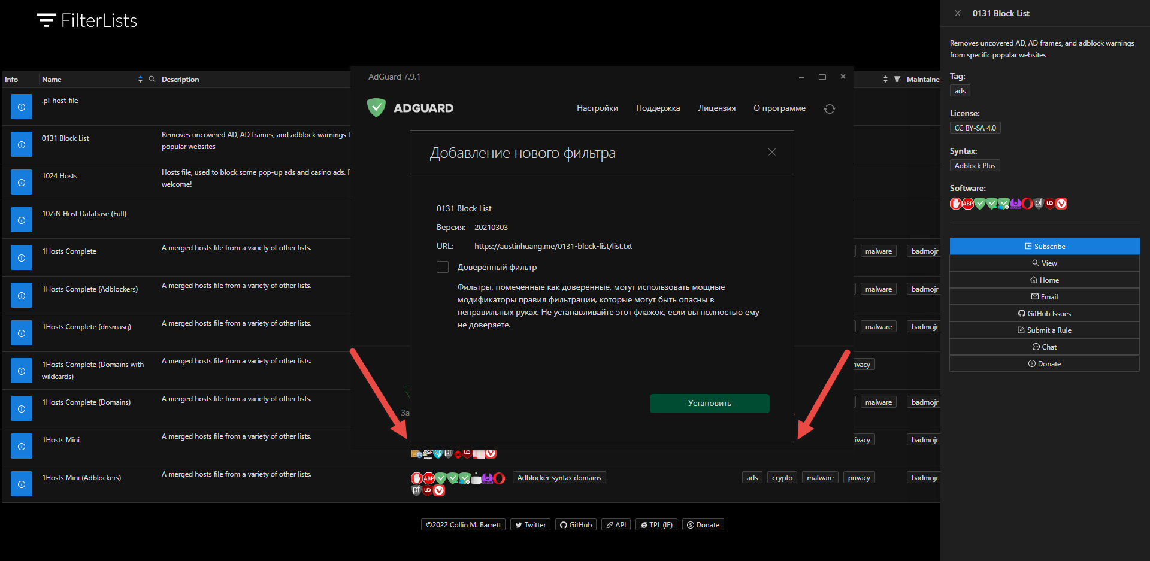Open info for 1Hosts Complete (dnsmasq)
This screenshot has width=1150, height=561.
[x=22, y=333]
